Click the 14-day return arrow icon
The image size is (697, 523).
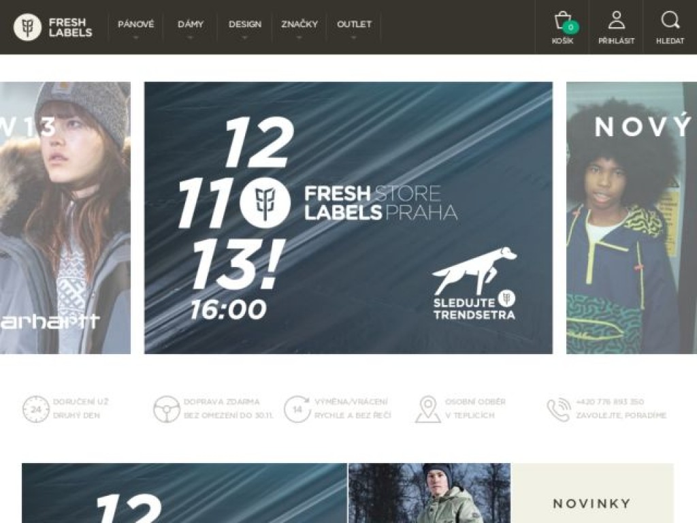pyautogui.click(x=297, y=409)
